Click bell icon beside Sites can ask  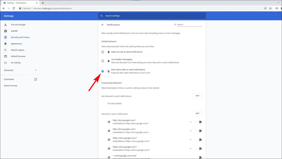point(109,52)
